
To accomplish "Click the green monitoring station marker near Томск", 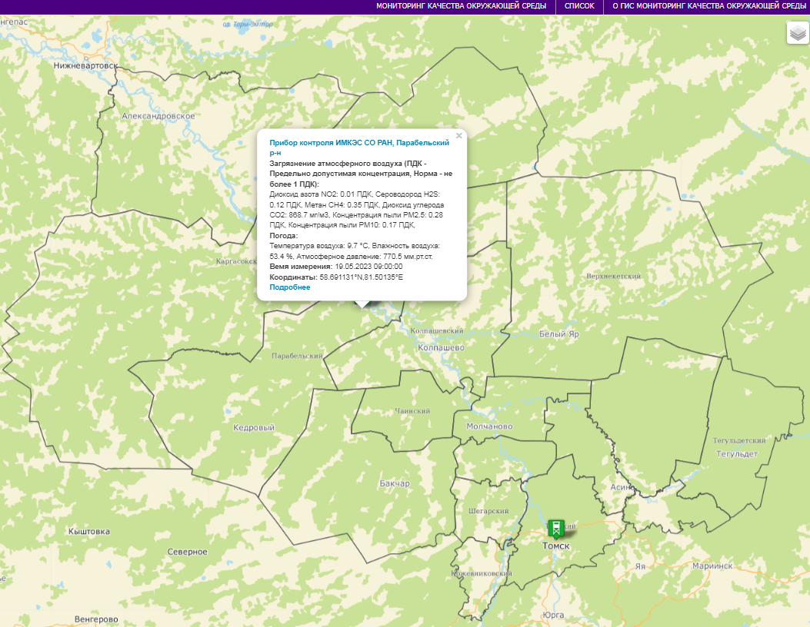I will click(556, 528).
